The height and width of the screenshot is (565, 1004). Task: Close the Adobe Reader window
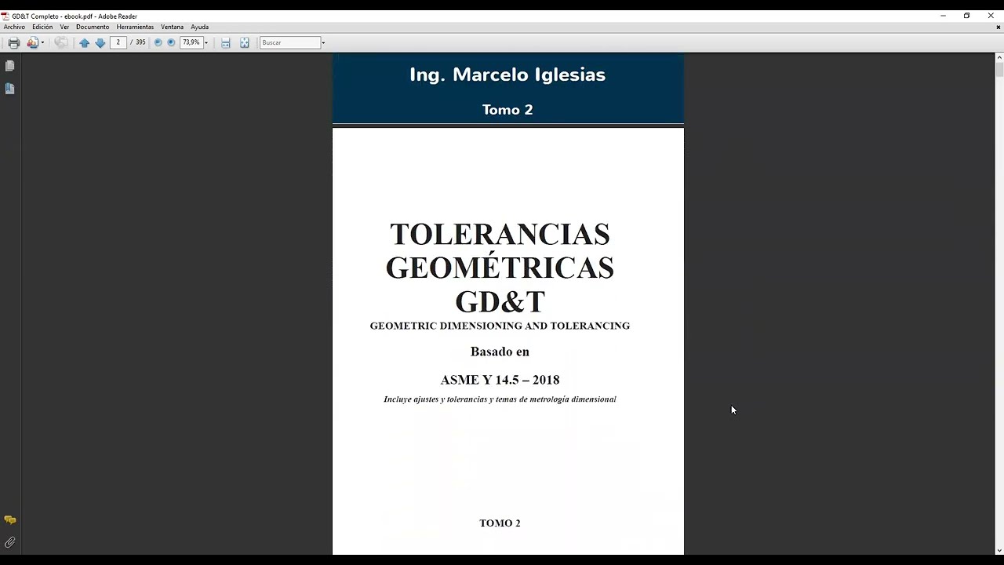991,16
